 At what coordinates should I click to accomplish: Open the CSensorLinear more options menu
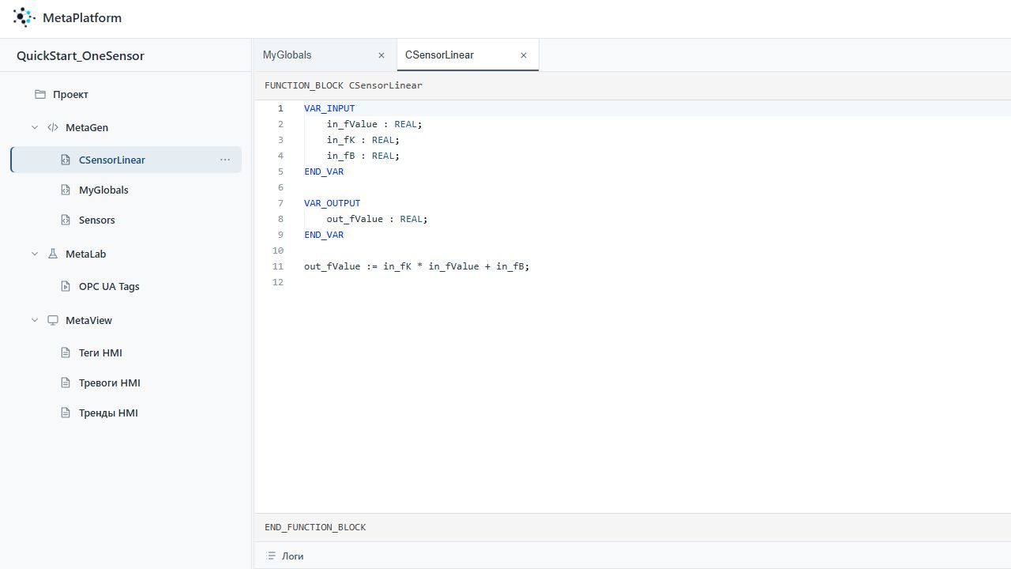click(225, 160)
